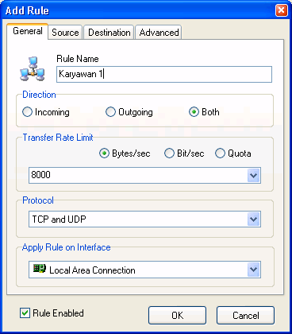The height and width of the screenshot is (334, 292).
Task: Cancel the Add Rule dialog
Action: (x=245, y=315)
